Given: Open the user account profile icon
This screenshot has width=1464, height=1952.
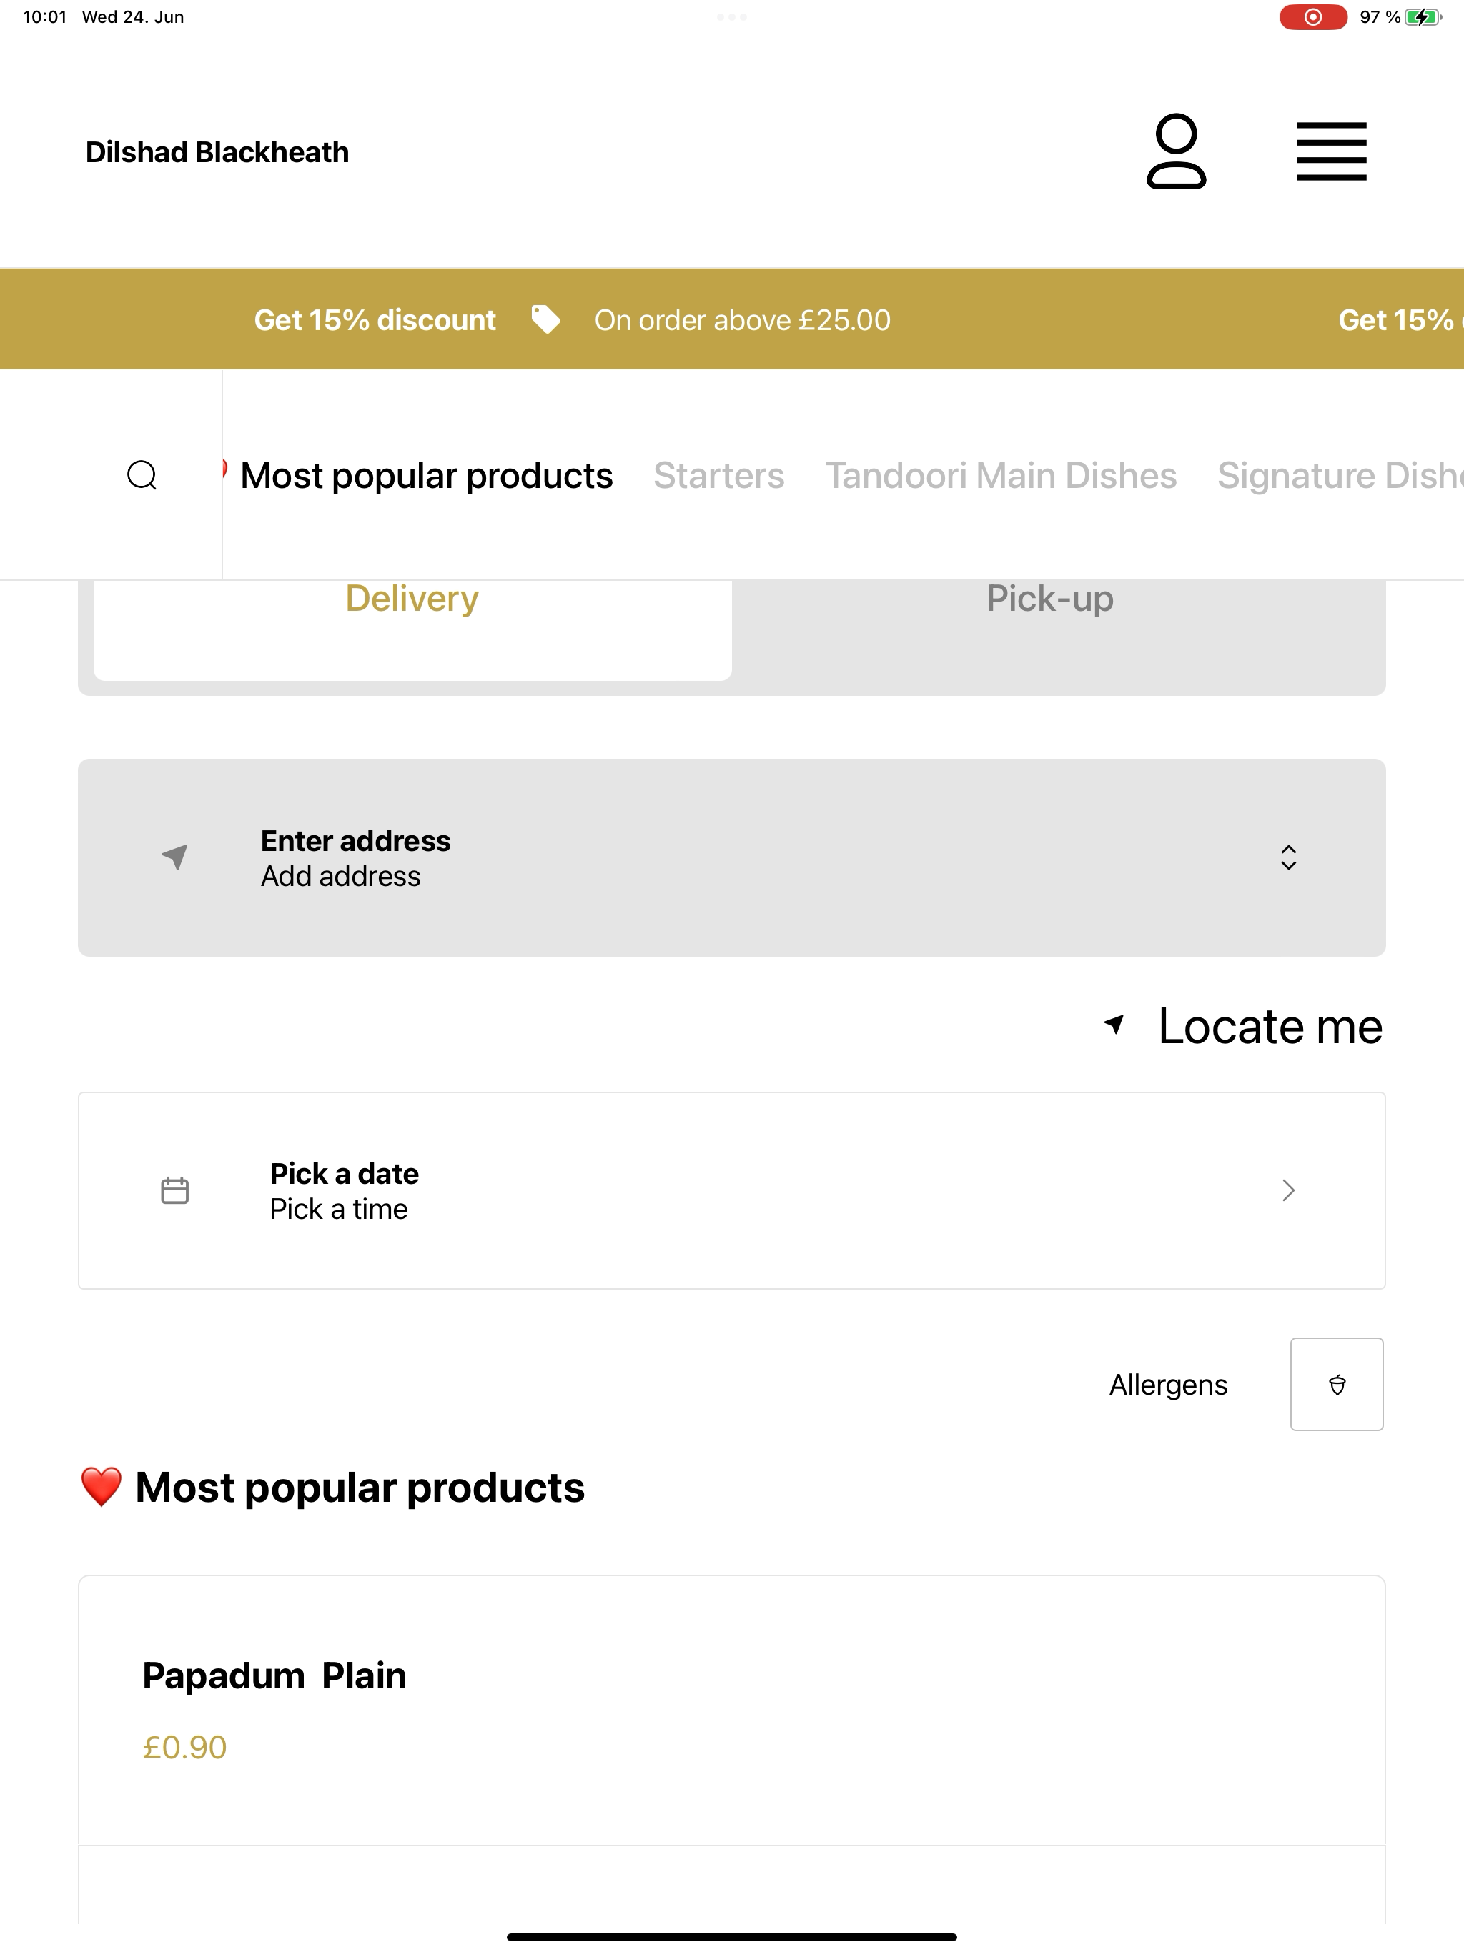Looking at the screenshot, I should [x=1176, y=151].
